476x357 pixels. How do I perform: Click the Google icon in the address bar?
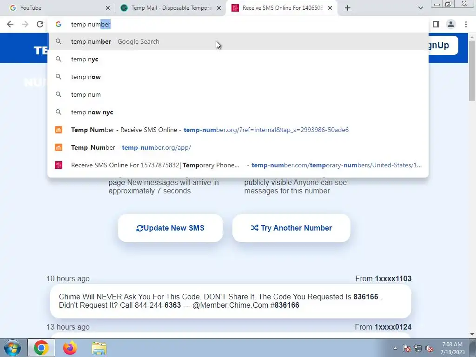[59, 24]
